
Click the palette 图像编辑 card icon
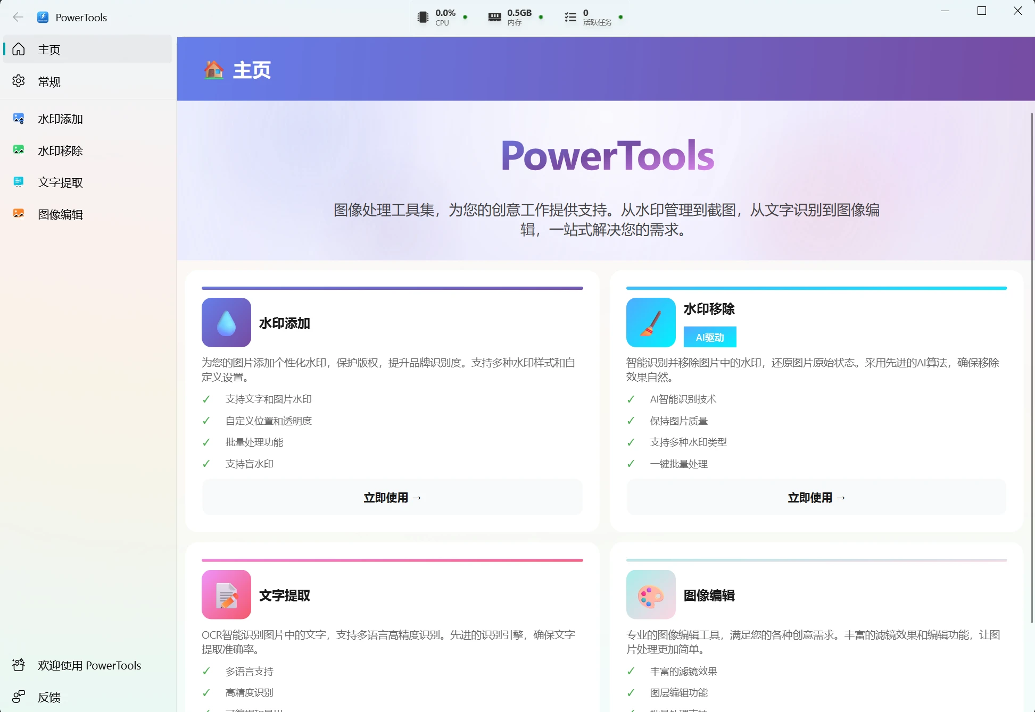651,594
